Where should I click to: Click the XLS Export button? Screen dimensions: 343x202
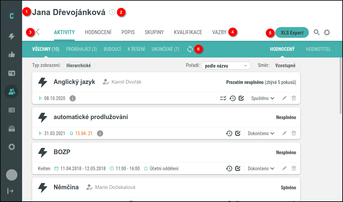click(292, 32)
